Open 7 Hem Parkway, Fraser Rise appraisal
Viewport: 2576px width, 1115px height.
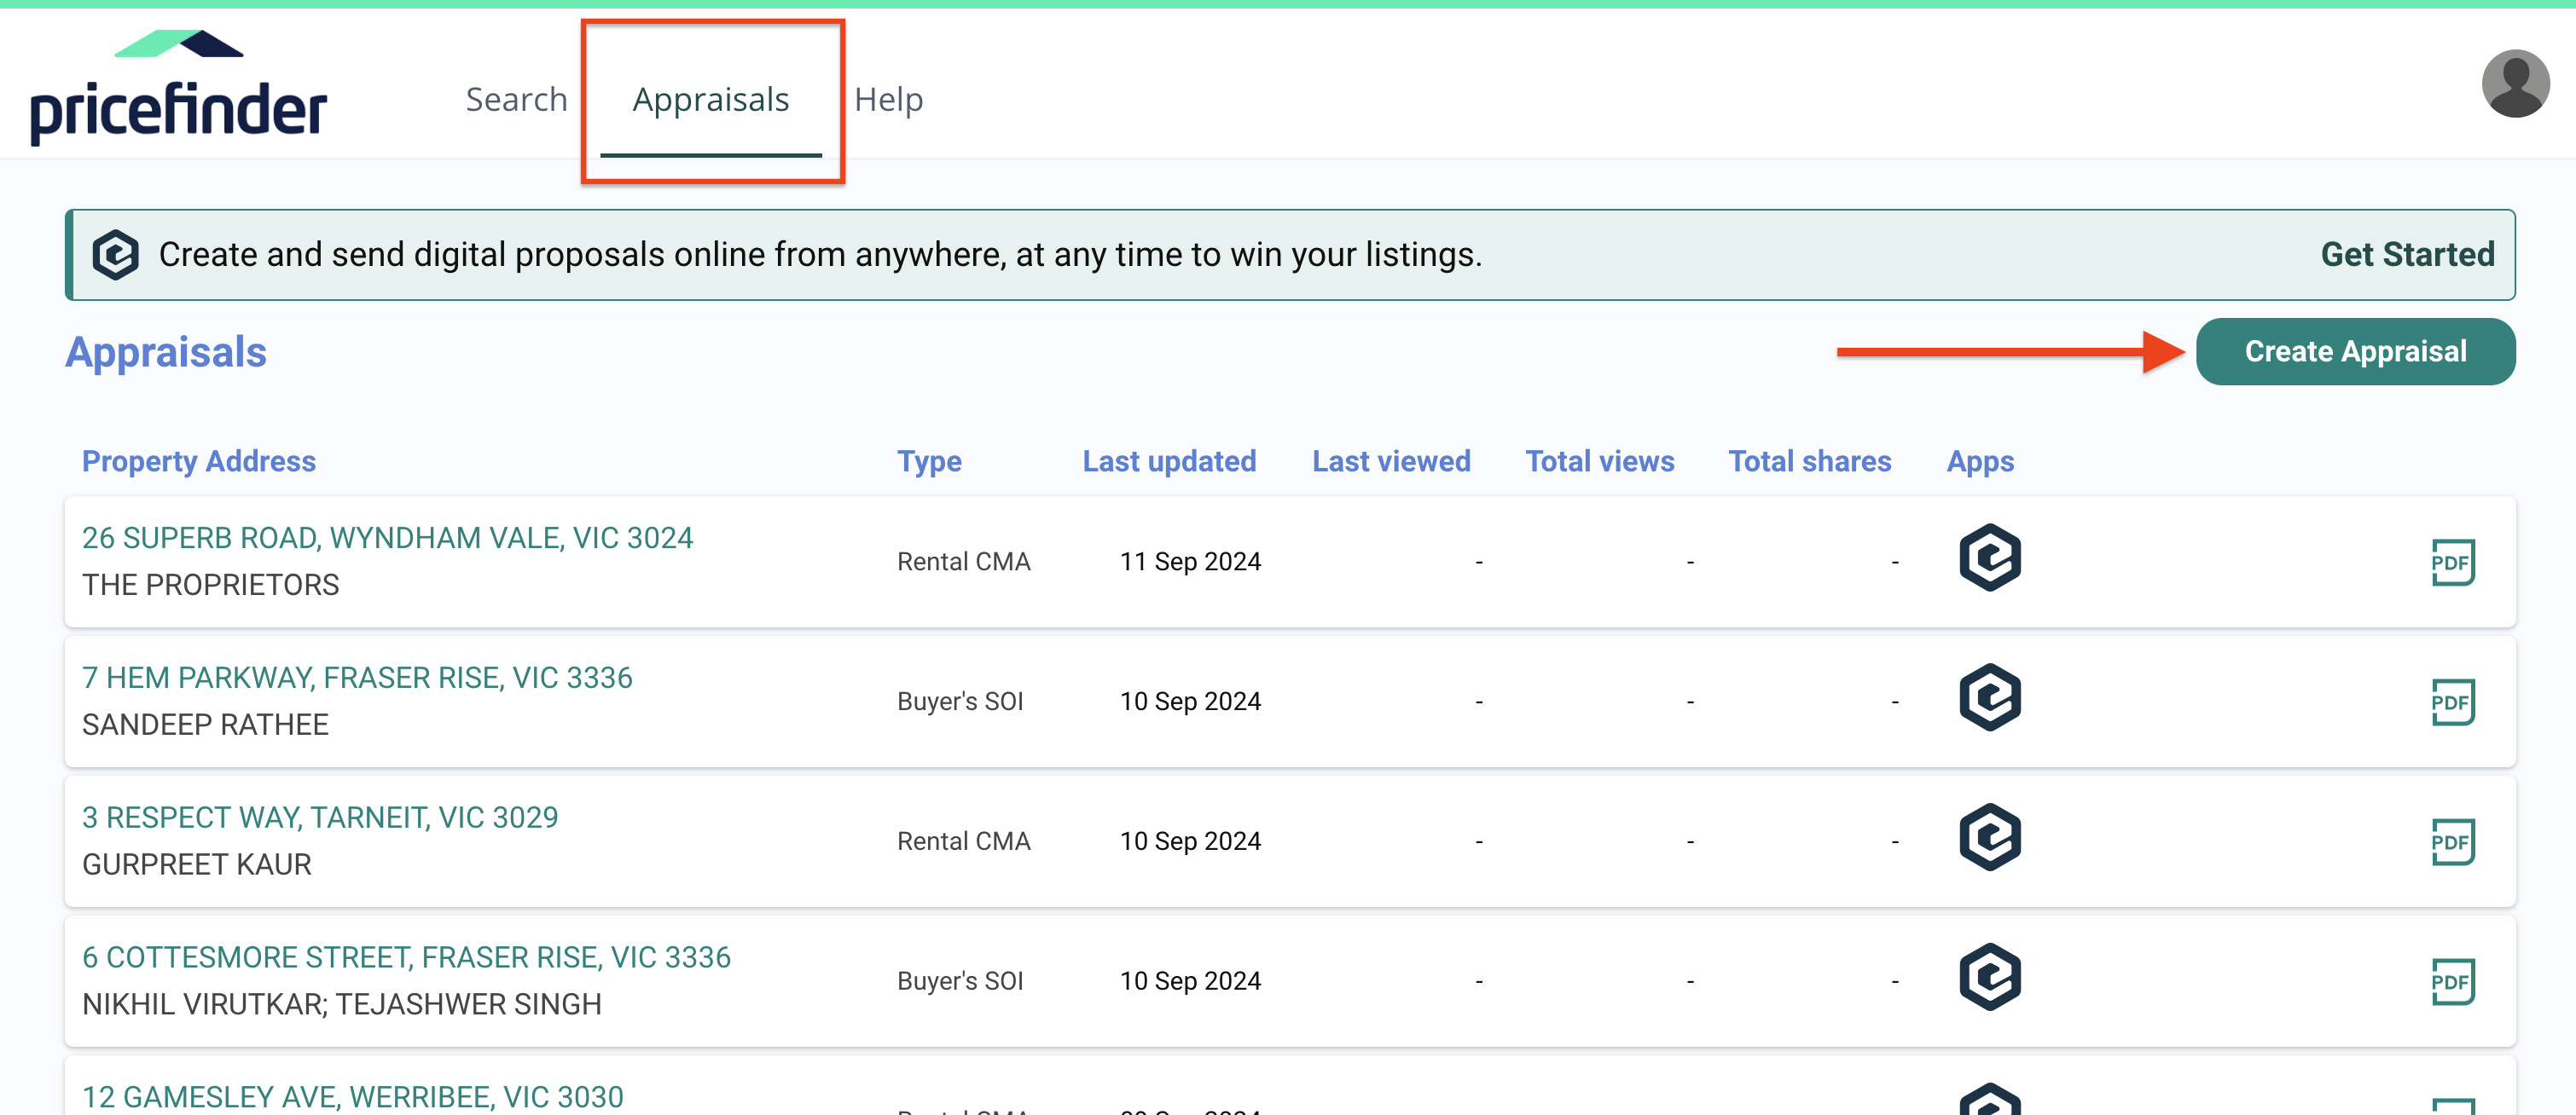click(357, 678)
